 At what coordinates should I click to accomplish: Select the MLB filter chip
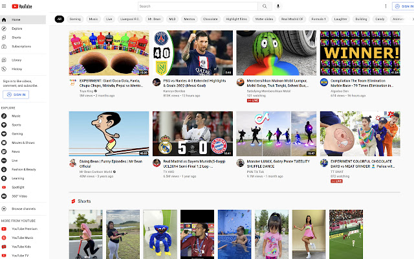point(172,19)
